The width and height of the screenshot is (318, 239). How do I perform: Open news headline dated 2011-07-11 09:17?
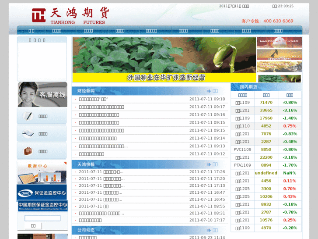(x=101, y=107)
